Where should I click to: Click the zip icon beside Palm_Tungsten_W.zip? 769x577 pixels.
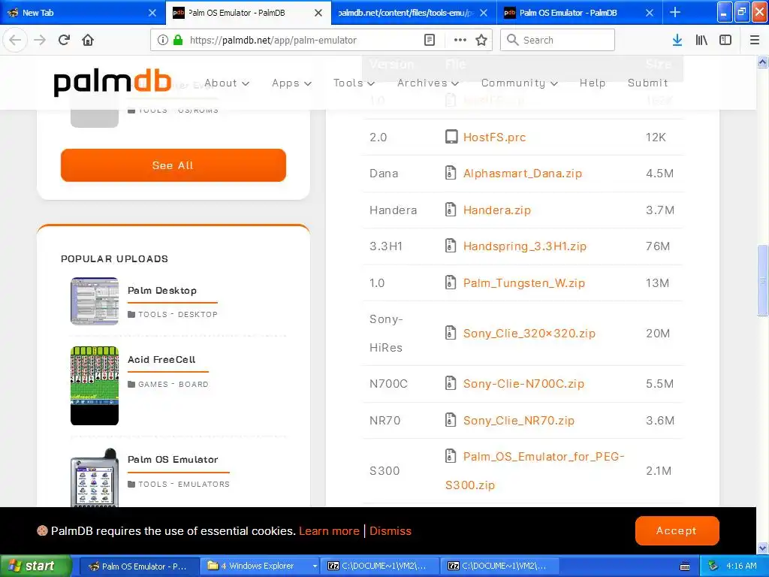click(x=451, y=282)
